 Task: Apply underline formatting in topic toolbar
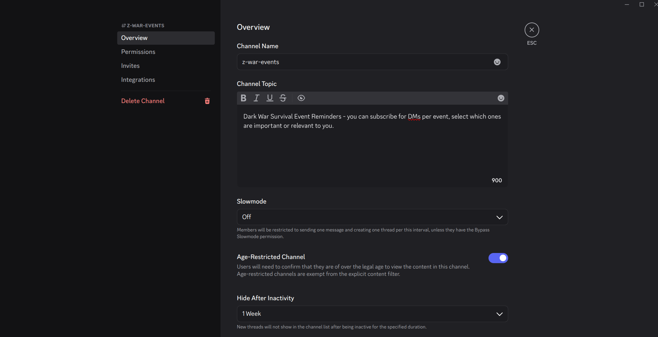(270, 98)
